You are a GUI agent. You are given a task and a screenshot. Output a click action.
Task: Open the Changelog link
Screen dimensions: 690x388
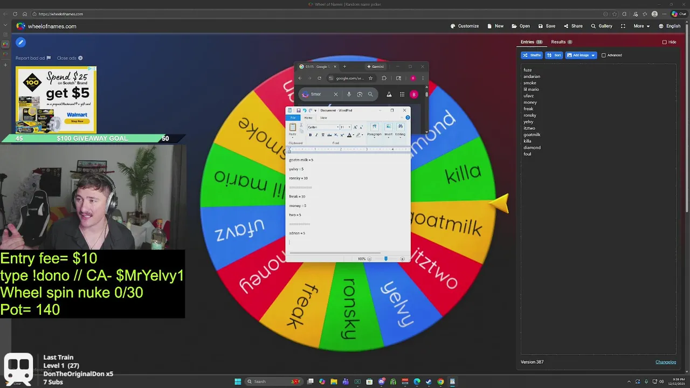pyautogui.click(x=666, y=362)
